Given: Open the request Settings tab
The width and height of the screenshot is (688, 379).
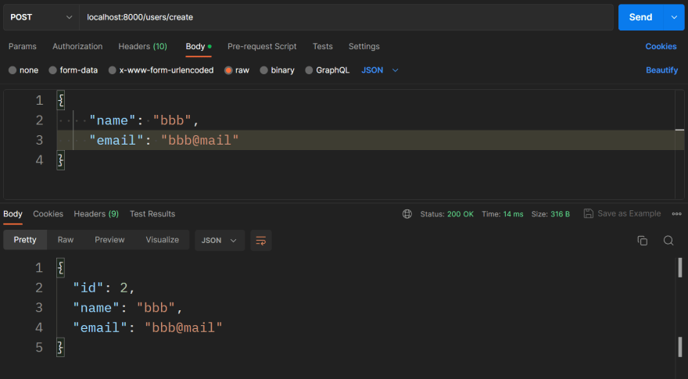Looking at the screenshot, I should point(364,47).
